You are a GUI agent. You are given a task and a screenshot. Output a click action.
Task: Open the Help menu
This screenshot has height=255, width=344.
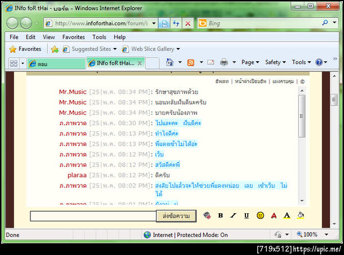point(119,37)
